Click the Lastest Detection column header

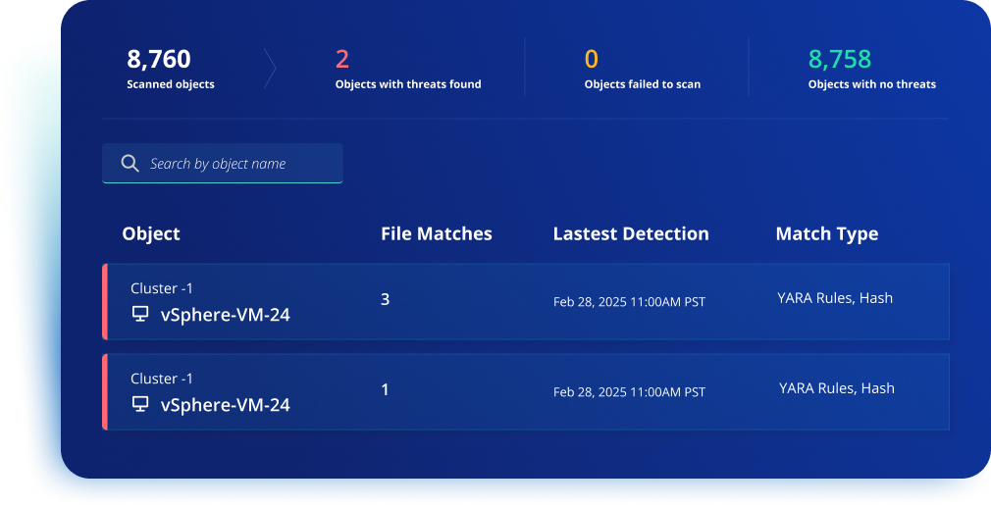[x=631, y=233]
